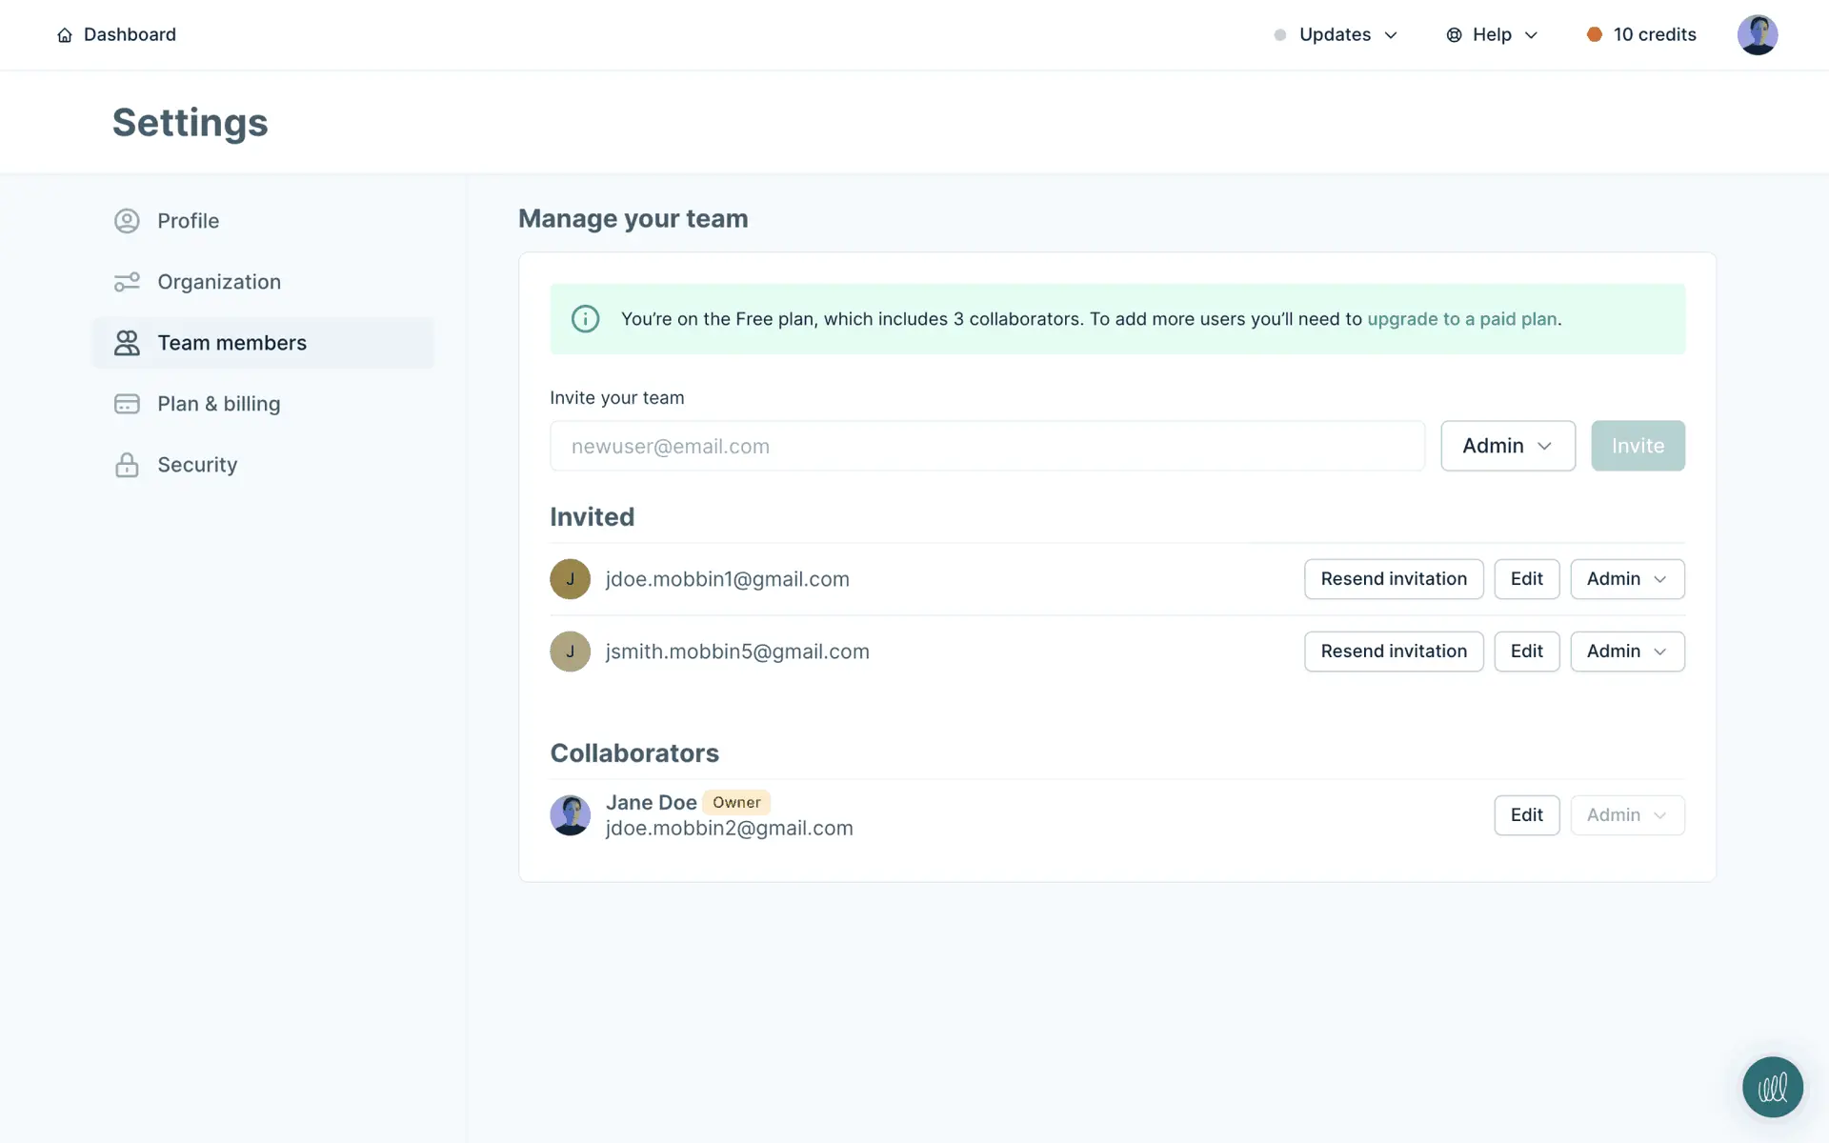Click the Dashboard home icon

(64, 35)
